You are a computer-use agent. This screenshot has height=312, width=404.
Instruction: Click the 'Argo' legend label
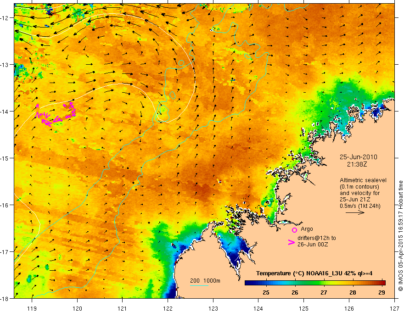(x=307, y=229)
